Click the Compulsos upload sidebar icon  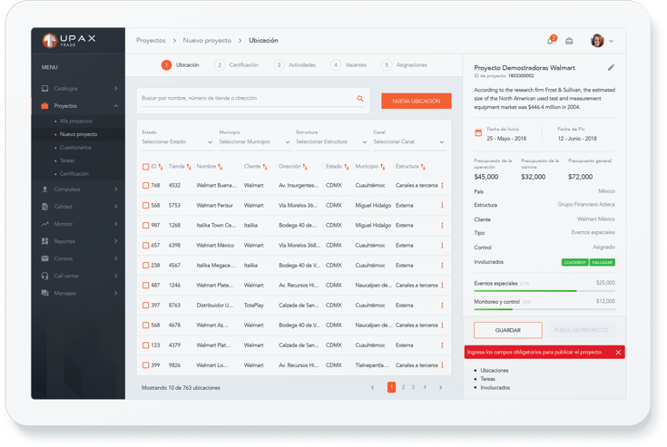click(x=45, y=189)
